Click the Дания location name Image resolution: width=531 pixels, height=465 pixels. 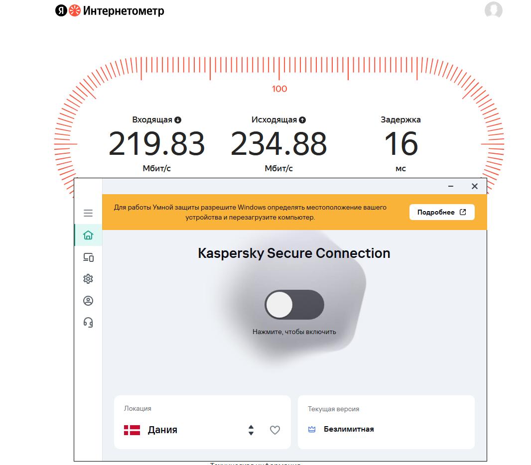(x=162, y=430)
